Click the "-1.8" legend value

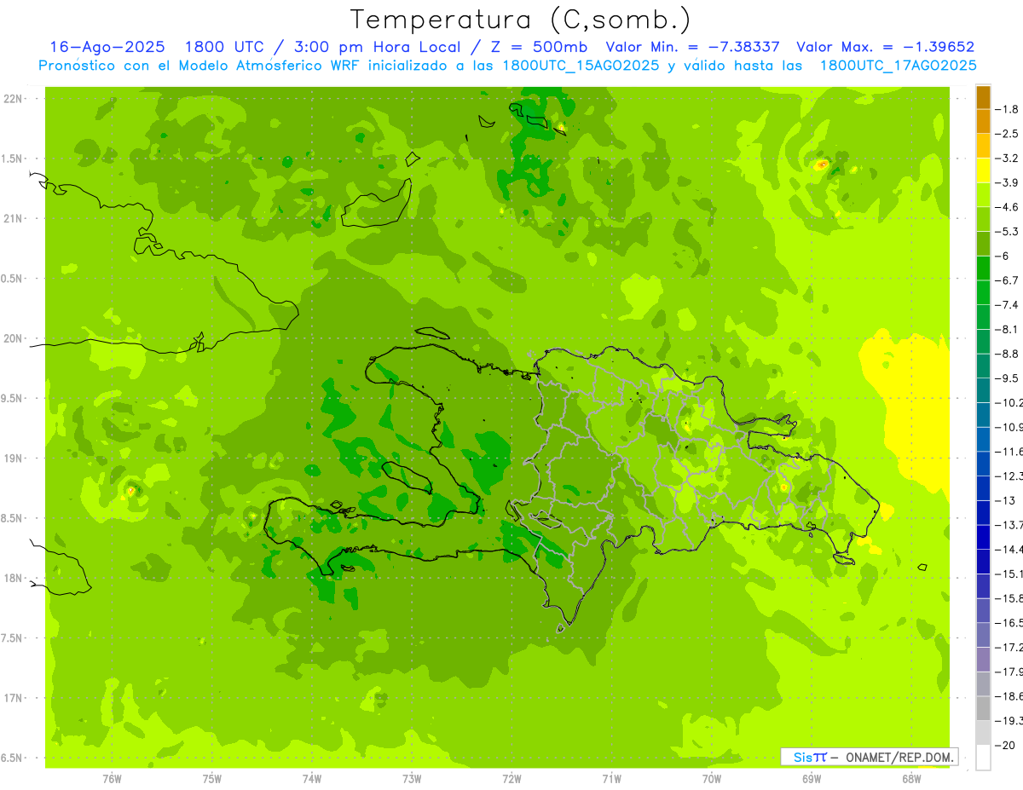(x=1008, y=109)
